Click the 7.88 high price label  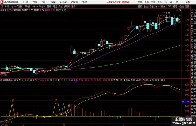pos(168,13)
